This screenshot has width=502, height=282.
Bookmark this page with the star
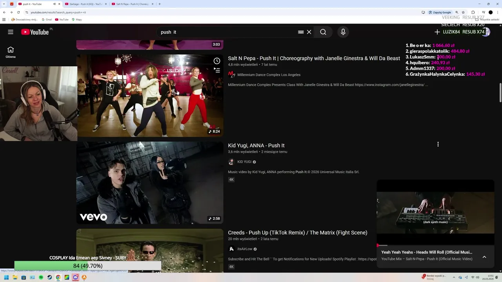pos(463,12)
